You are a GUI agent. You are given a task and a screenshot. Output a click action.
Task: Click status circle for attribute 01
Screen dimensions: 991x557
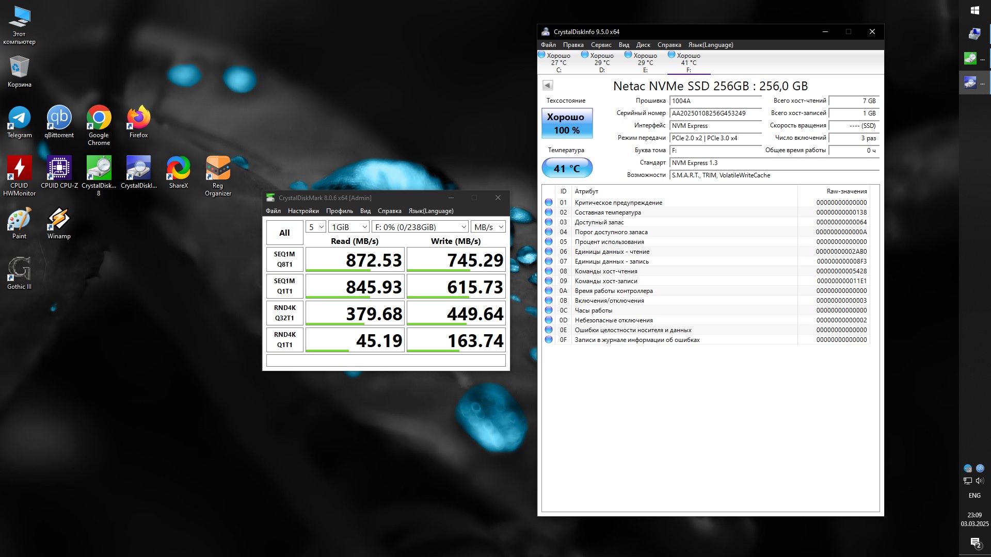point(549,203)
